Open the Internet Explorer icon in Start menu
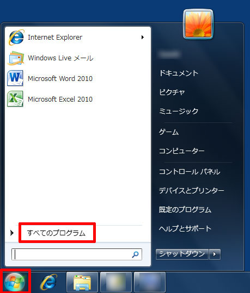The height and width of the screenshot is (293, 250). pos(16,37)
